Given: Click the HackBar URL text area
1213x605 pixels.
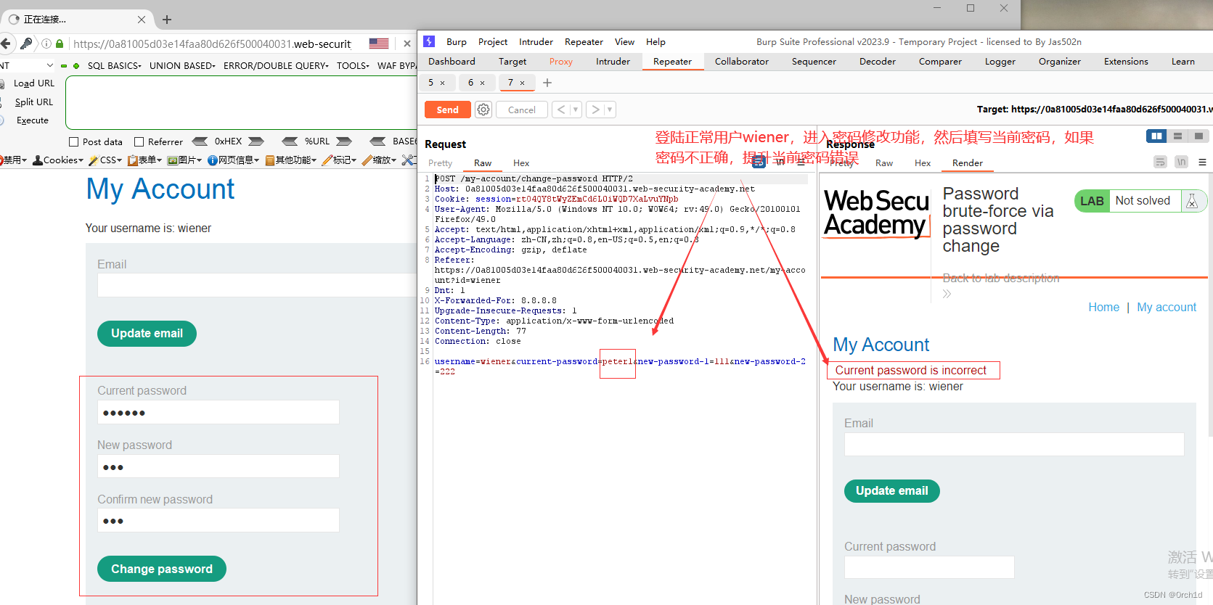Looking at the screenshot, I should [241, 102].
